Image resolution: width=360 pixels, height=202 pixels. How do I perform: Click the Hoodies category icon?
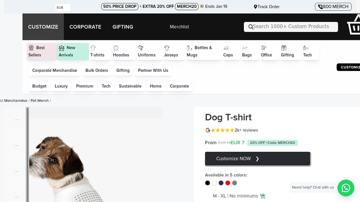116,48
